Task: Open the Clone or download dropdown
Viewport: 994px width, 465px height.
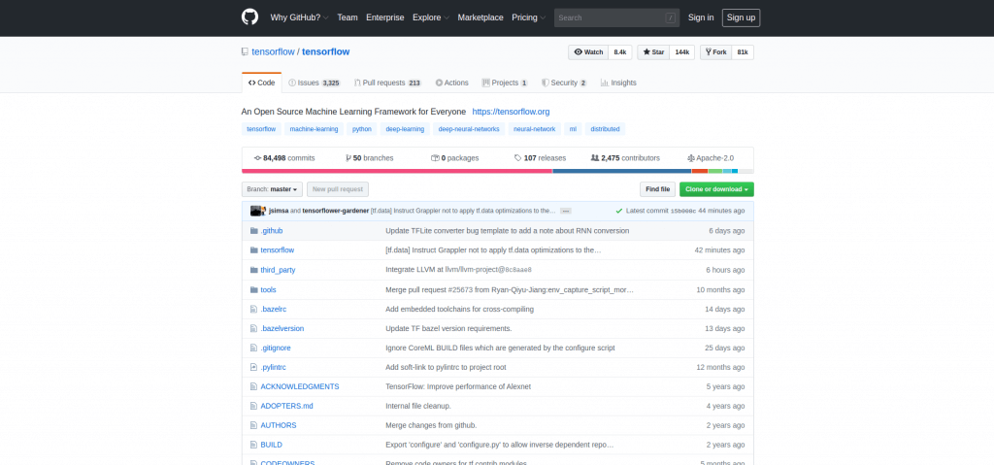Action: (x=716, y=189)
